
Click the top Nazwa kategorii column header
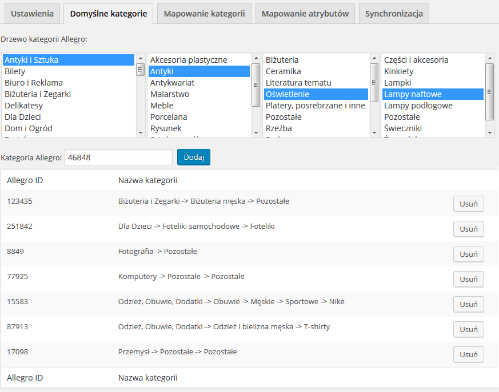point(148,180)
